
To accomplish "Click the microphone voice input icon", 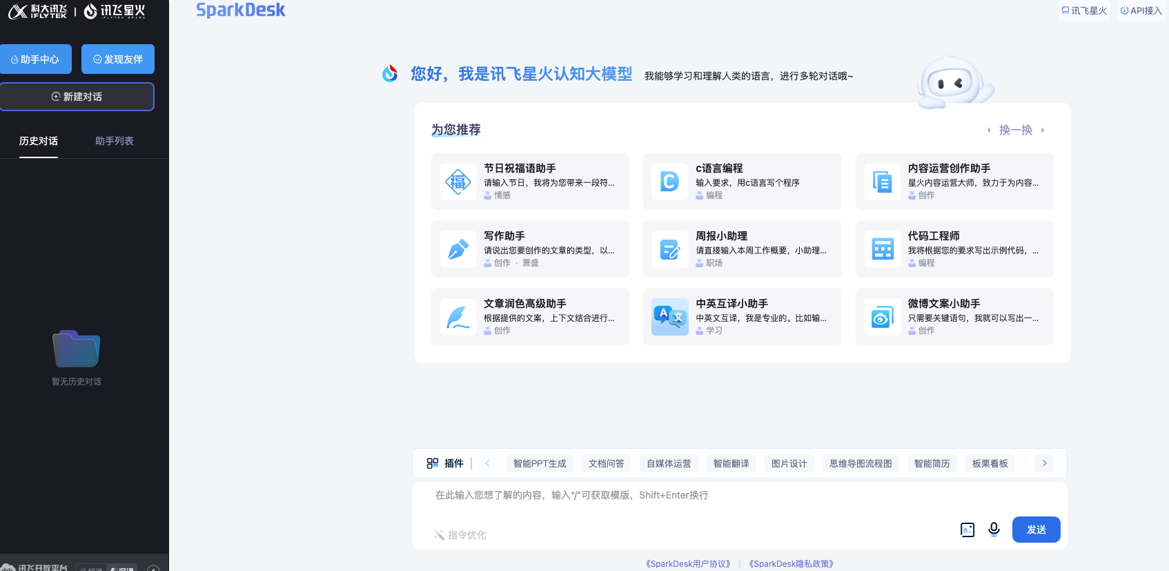I will 994,529.
